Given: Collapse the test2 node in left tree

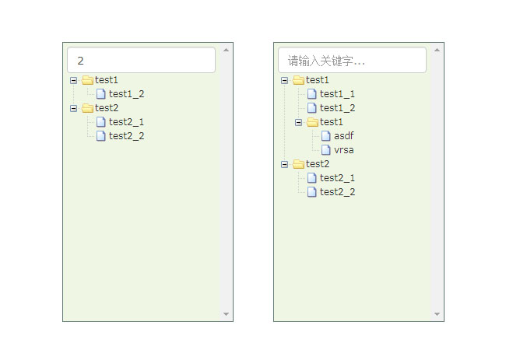Looking at the screenshot, I should pyautogui.click(x=74, y=108).
